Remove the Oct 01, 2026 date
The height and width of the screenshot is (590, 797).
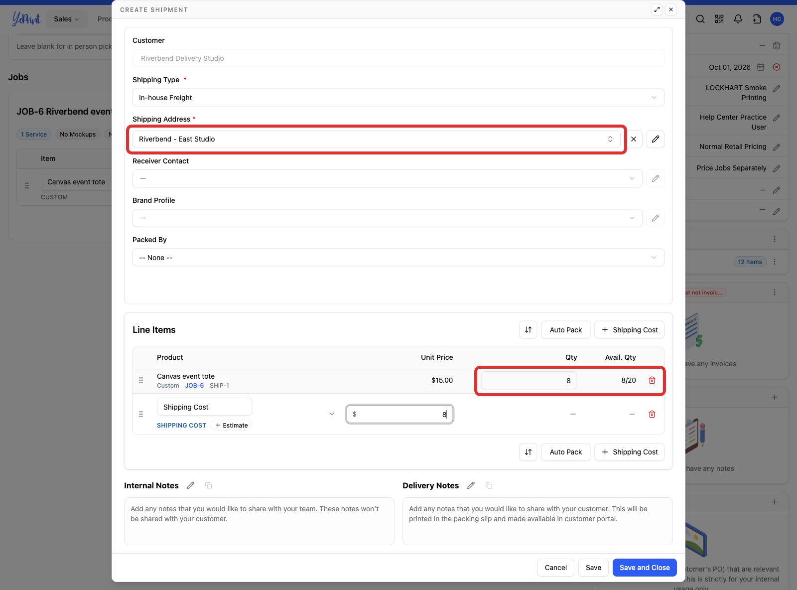pos(777,67)
